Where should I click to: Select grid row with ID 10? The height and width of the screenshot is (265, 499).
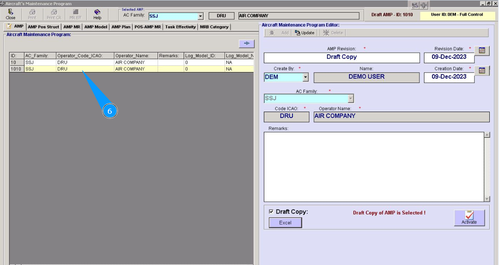(131, 62)
